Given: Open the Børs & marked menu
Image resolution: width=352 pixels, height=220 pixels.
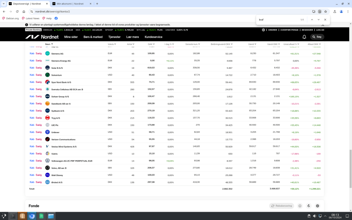Looking at the screenshot, I should (x=93, y=37).
